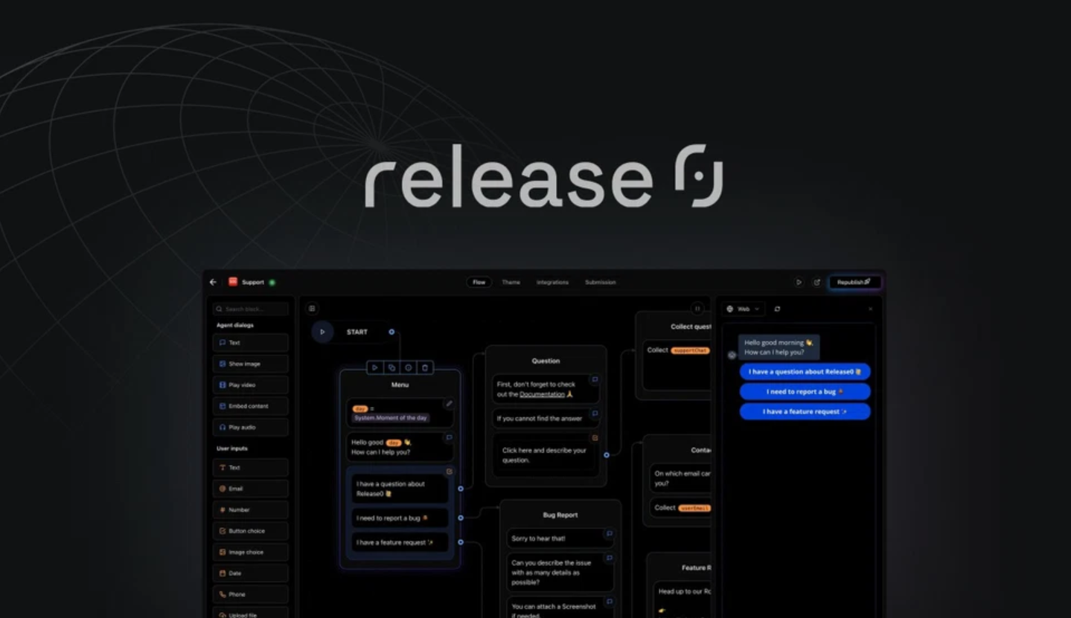Click the Republish button
1071x618 pixels.
click(x=854, y=283)
